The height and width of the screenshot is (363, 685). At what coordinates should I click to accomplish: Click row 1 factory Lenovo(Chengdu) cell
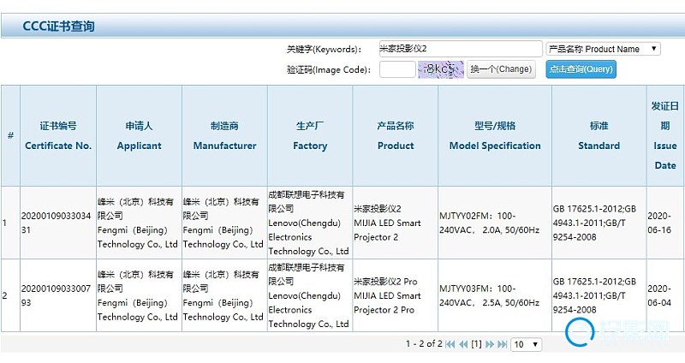coord(310,223)
